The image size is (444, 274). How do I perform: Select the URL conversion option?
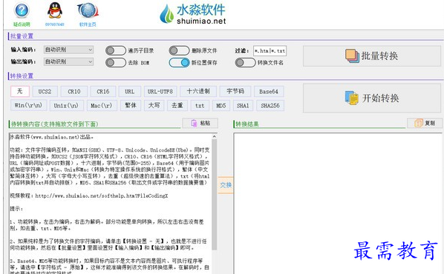[130, 92]
